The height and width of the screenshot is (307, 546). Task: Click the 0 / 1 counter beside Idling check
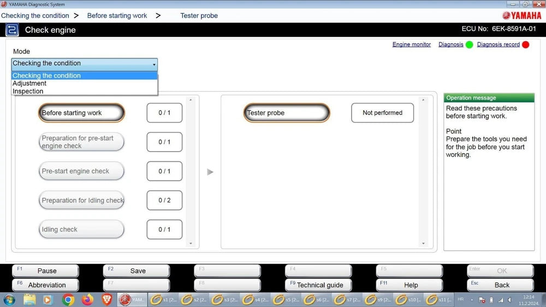164,230
